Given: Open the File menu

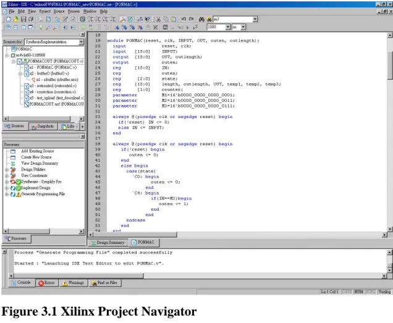Looking at the screenshot, I should click(12, 11).
